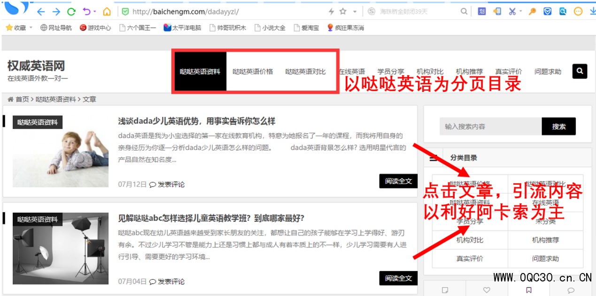This screenshot has height=296, width=596.
Task: Open the 爱淘宝 bookmark
Action: click(306, 28)
